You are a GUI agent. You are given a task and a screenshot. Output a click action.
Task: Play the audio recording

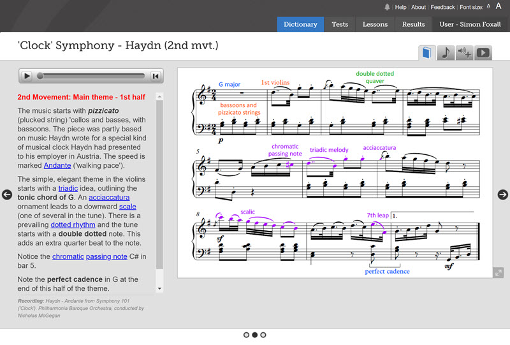tap(27, 76)
